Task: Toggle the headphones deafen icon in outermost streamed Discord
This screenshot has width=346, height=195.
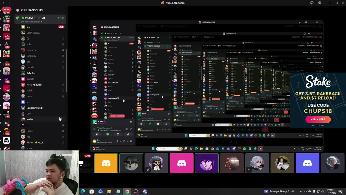Action: click(x=124, y=141)
